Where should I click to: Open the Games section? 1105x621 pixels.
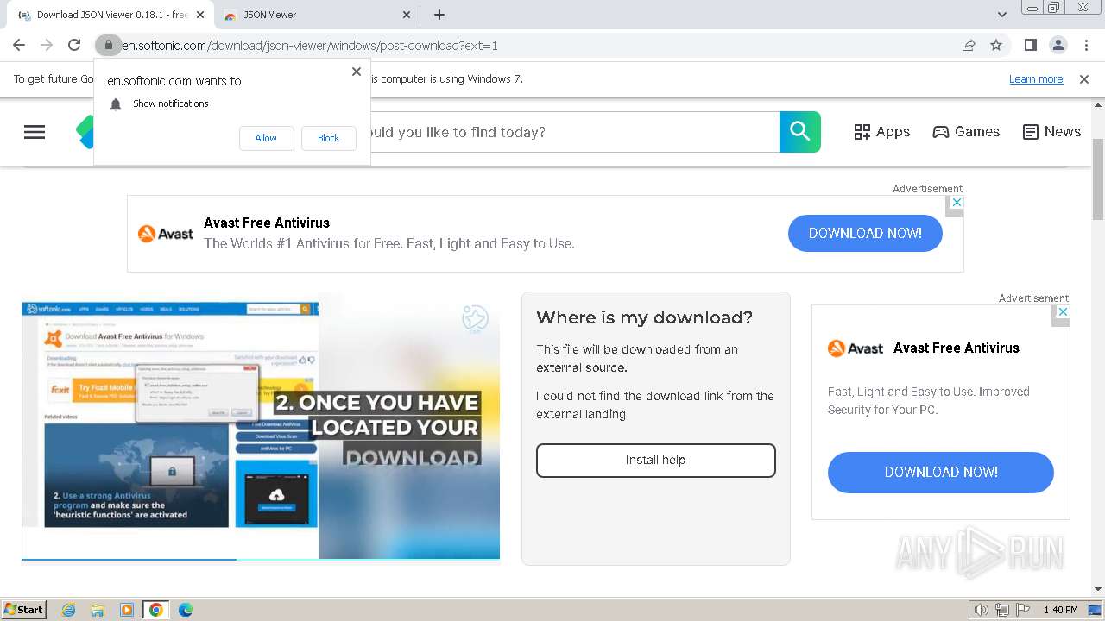click(x=966, y=132)
